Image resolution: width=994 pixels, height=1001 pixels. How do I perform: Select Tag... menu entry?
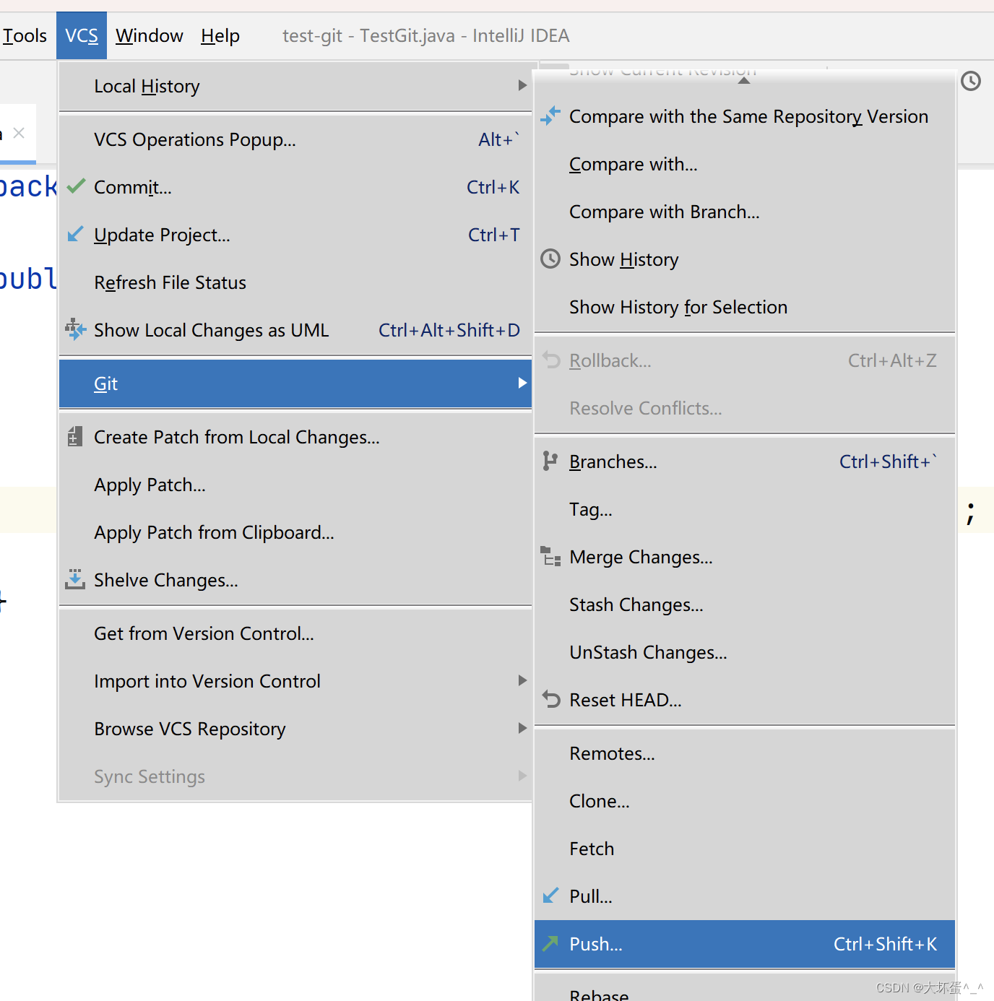745,509
